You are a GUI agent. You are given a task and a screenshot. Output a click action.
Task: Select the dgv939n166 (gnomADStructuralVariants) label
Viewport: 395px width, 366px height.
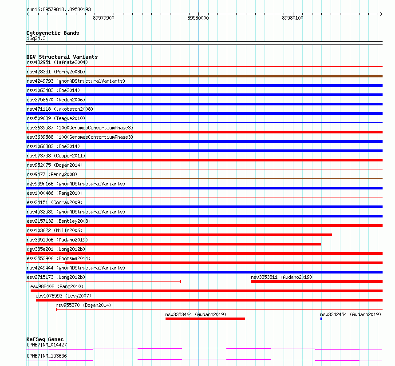click(76, 184)
